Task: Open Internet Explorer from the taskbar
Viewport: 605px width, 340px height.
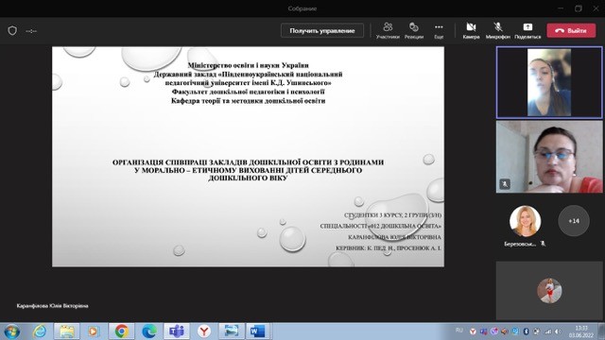Action: (x=40, y=331)
